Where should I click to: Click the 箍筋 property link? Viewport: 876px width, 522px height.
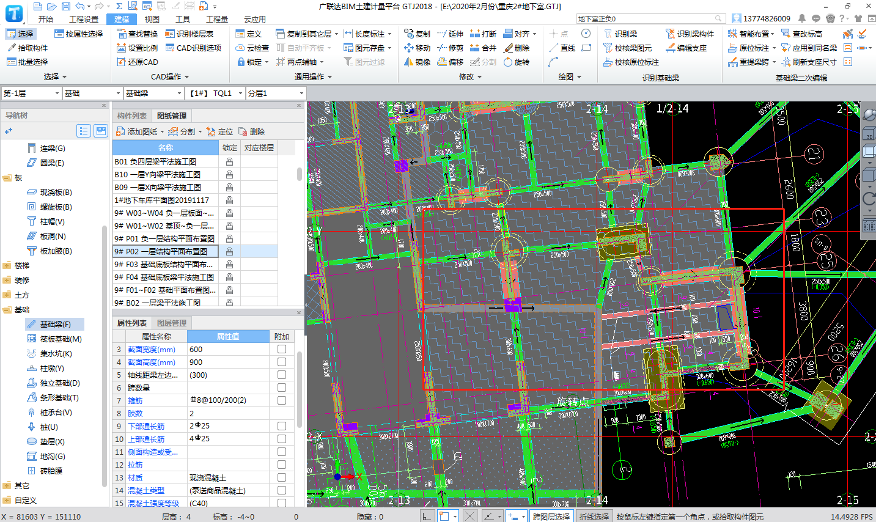(135, 400)
